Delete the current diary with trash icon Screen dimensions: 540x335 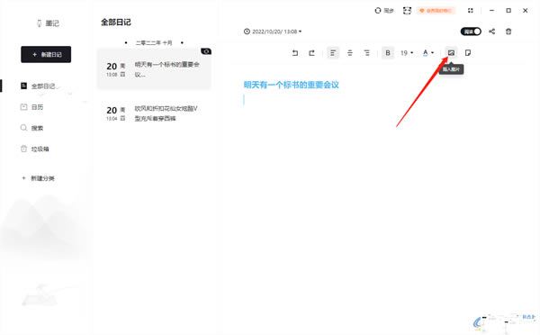508,32
